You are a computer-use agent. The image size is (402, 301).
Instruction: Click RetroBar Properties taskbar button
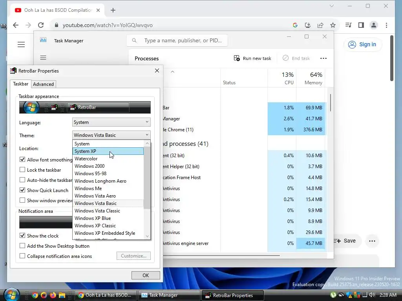pos(232,295)
